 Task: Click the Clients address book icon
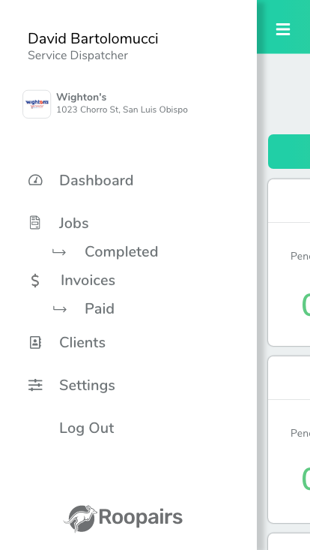coord(35,342)
